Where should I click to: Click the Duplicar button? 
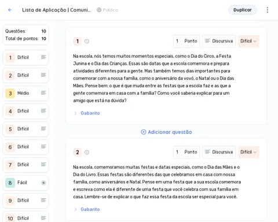(x=243, y=10)
